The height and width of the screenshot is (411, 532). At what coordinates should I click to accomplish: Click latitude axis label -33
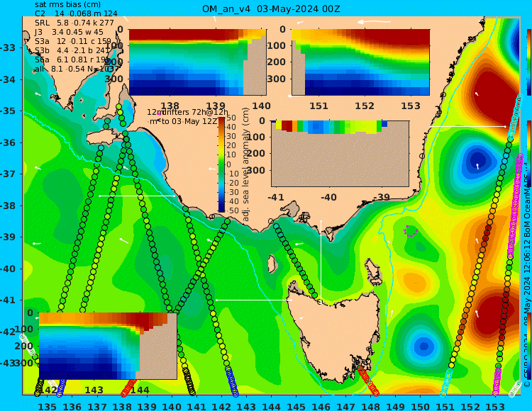[8, 47]
